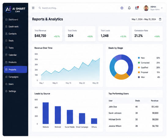Click the Revenue column header
This screenshot has height=138, width=167.
(x=154, y=100)
